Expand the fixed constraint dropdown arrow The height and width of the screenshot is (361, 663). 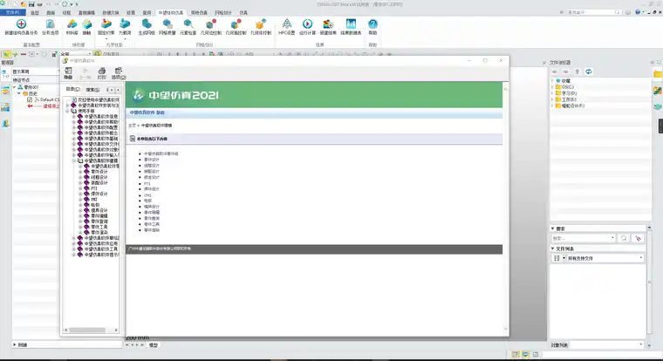(x=106, y=39)
